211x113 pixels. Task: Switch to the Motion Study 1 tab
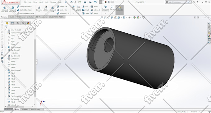[36, 109]
